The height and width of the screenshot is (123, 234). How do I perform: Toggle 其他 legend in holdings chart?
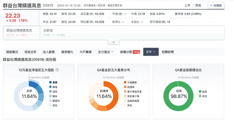click(x=53, y=105)
